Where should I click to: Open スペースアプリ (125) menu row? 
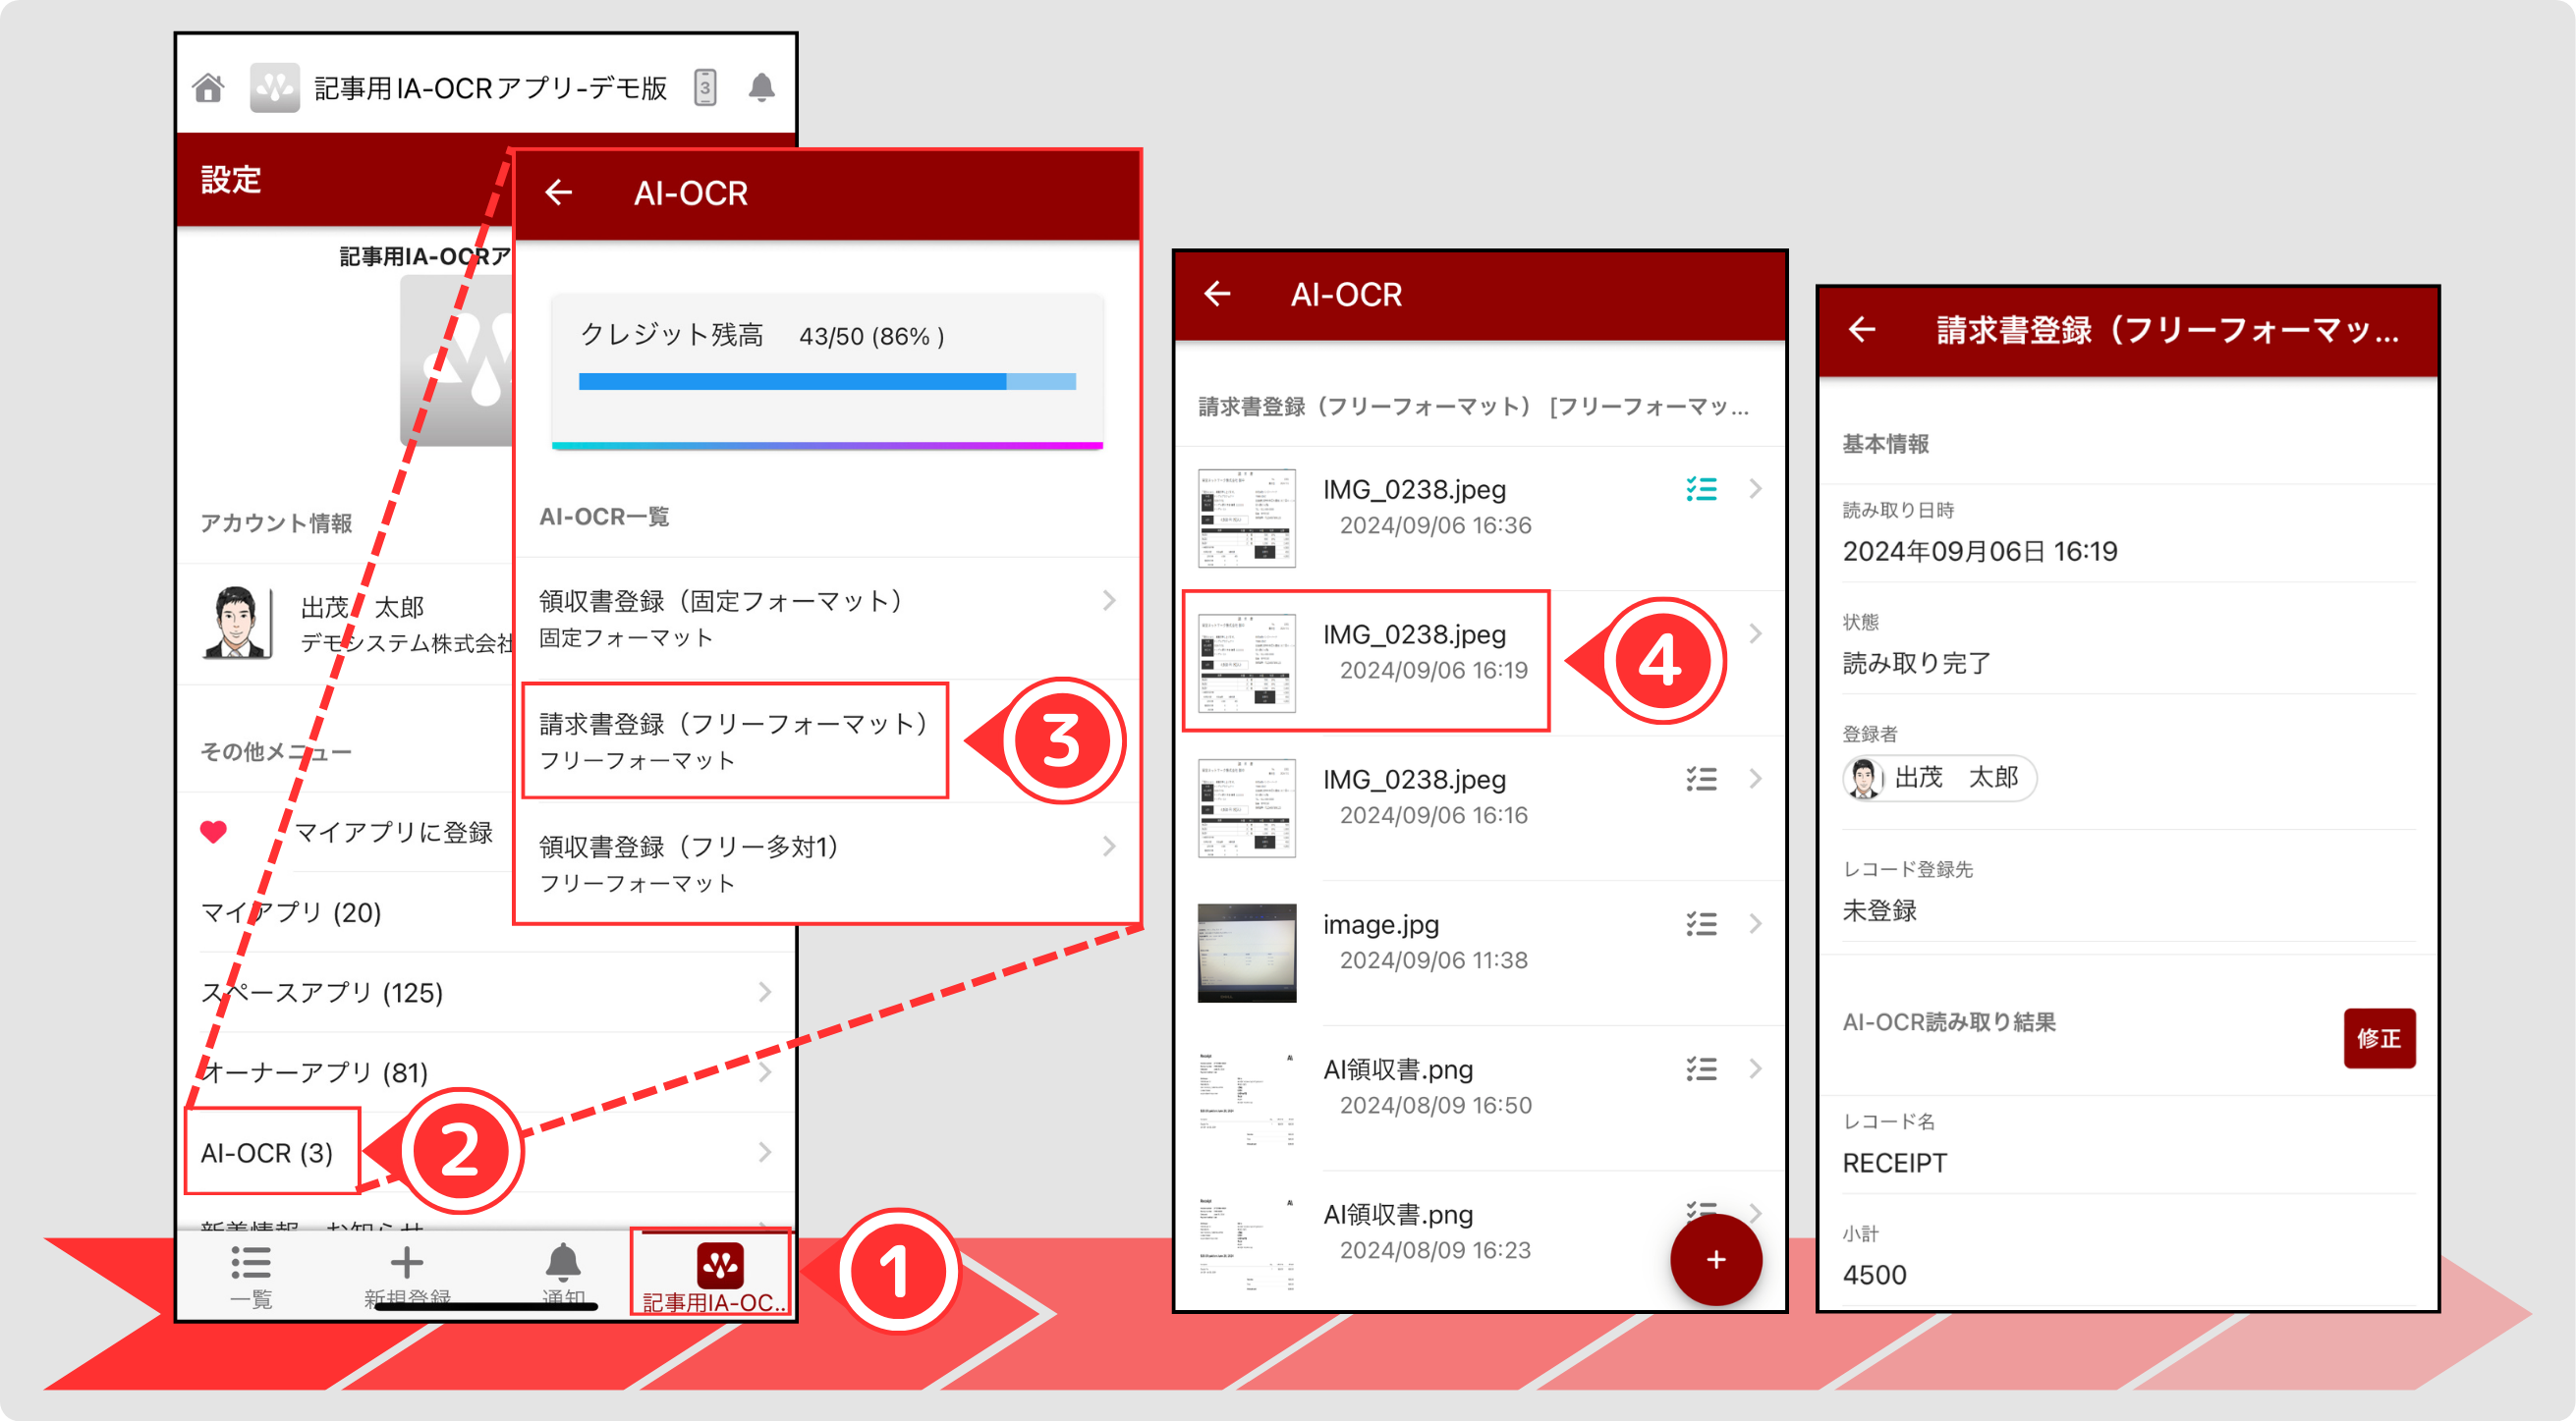486,992
